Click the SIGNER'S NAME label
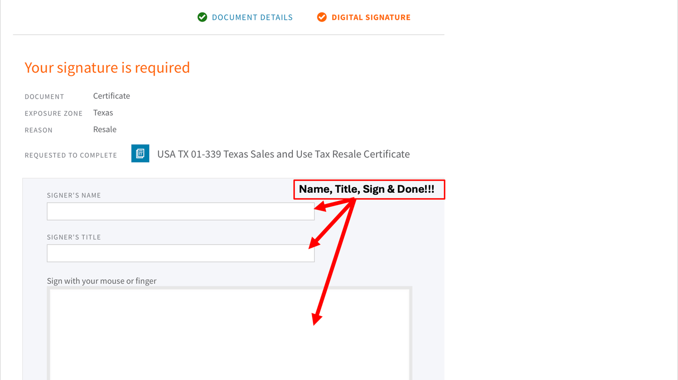This screenshot has width=678, height=380. [x=74, y=195]
